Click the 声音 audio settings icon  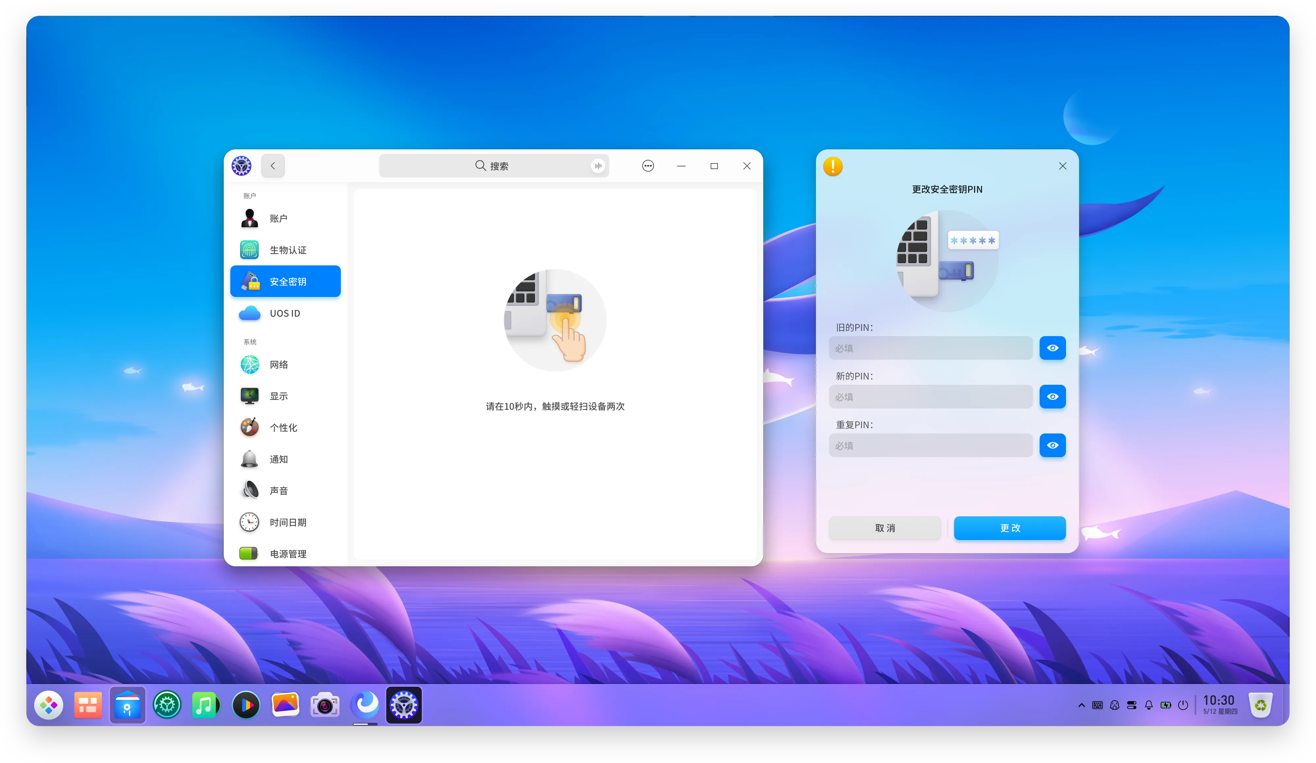coord(250,490)
